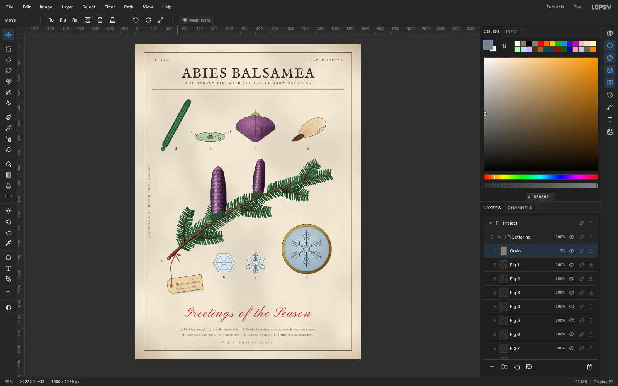Lock the Fig 5 layer
The width and height of the screenshot is (618, 386).
(591, 320)
